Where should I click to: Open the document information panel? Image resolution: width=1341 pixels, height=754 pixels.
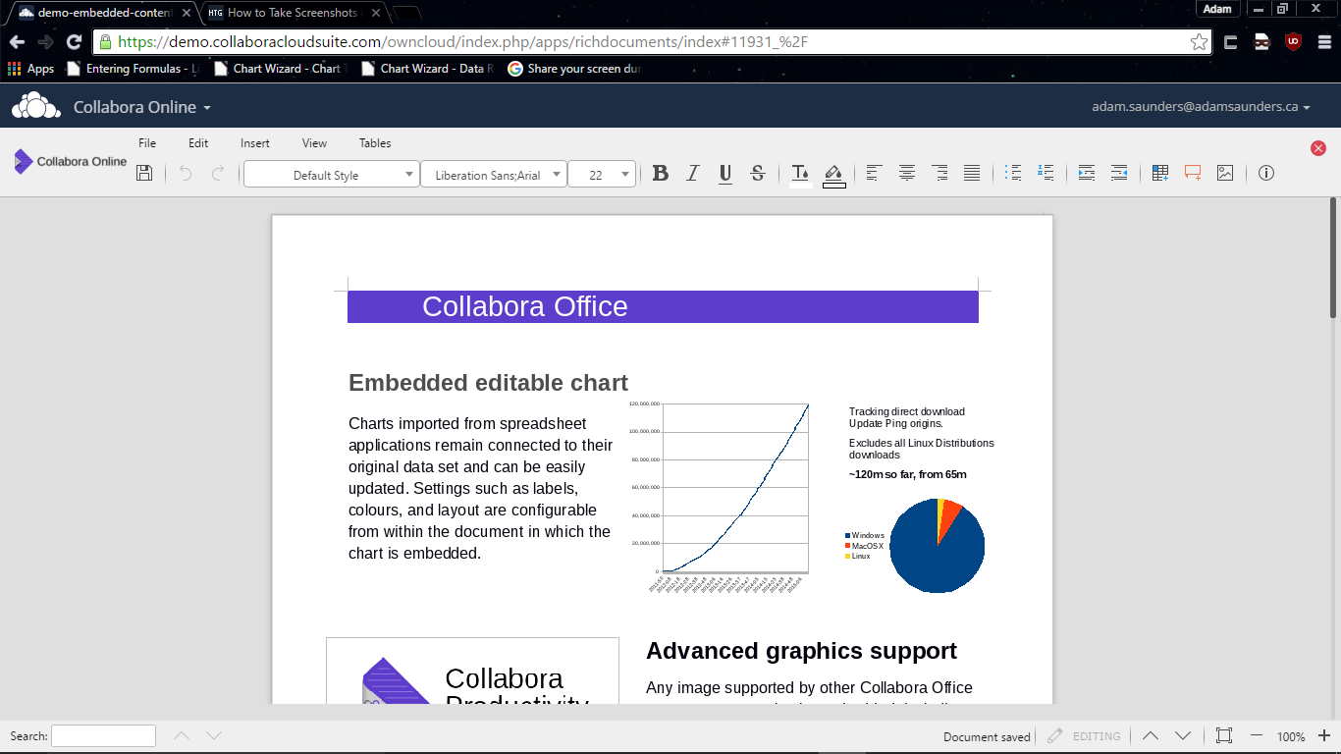click(1265, 173)
